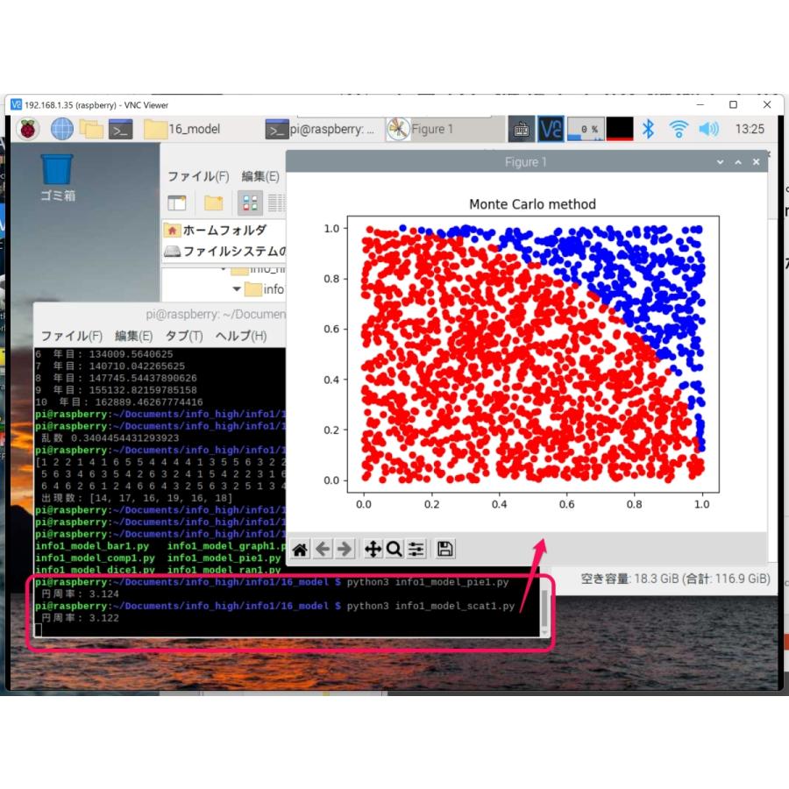
Task: Toggle icon view in the file manager toolbar
Action: (x=251, y=203)
